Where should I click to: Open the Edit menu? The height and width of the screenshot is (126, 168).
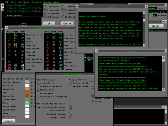[57, 2]
